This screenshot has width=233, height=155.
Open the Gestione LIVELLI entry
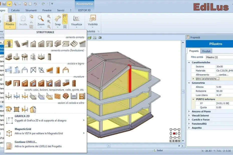(45, 144)
